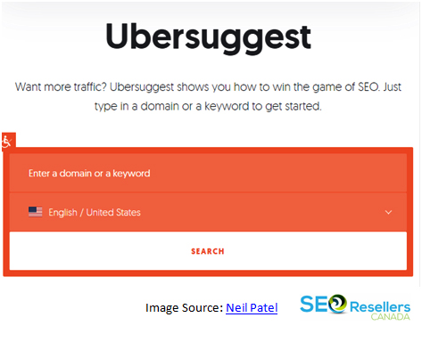Click the SEO Resellers Canada logo
This screenshot has height=342, width=422.
355,307
